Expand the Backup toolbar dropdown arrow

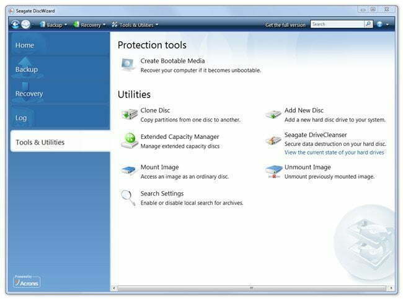66,25
